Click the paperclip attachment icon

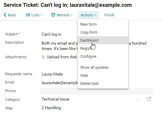click(x=43, y=57)
